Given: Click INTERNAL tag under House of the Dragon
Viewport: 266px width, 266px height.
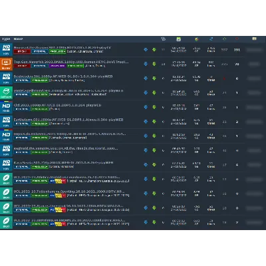Looking at the screenshot, I should [40, 51].
